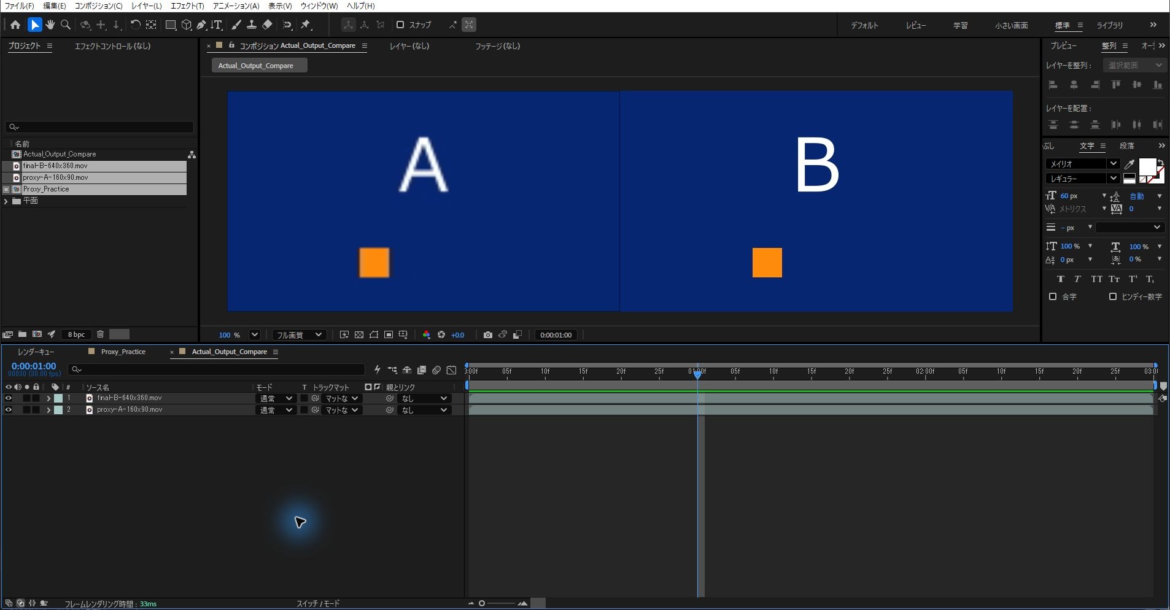This screenshot has height=610, width=1170.
Task: Open the viewer magnification 100% dropdown
Action: point(254,335)
